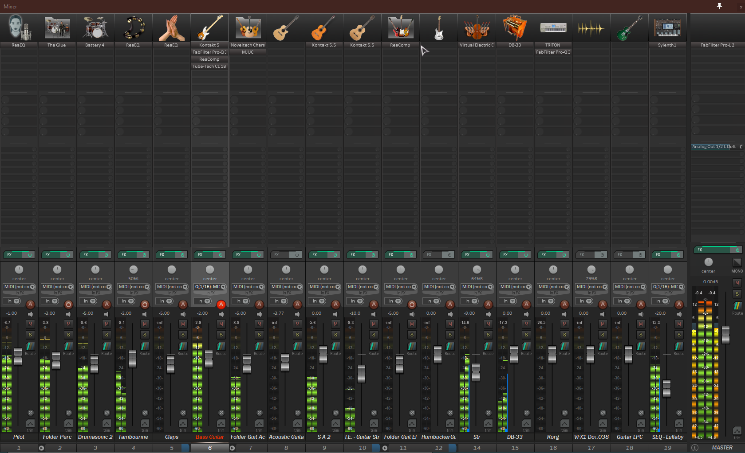The height and width of the screenshot is (453, 745).
Task: Select the Folder Perc band icon
Action: [x=57, y=28]
